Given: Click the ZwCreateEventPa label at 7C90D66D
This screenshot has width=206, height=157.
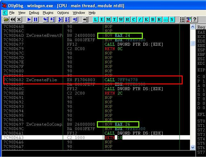Looking at the screenshot, I should coord(44,35).
